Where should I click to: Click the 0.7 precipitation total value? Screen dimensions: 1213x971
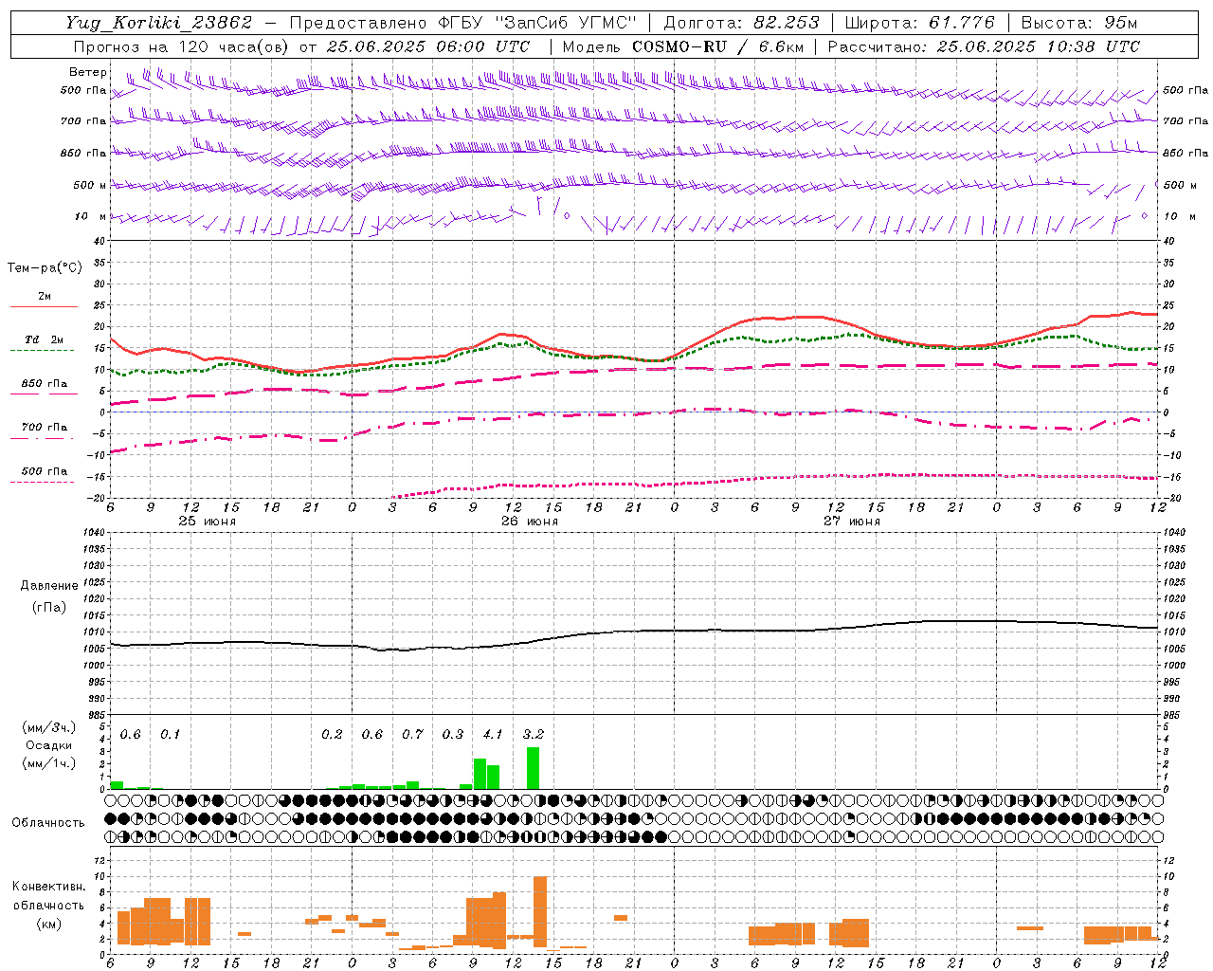(412, 735)
